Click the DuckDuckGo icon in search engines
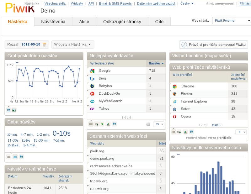Screen dimensions: 251x194 pyautogui.click(x=92, y=94)
